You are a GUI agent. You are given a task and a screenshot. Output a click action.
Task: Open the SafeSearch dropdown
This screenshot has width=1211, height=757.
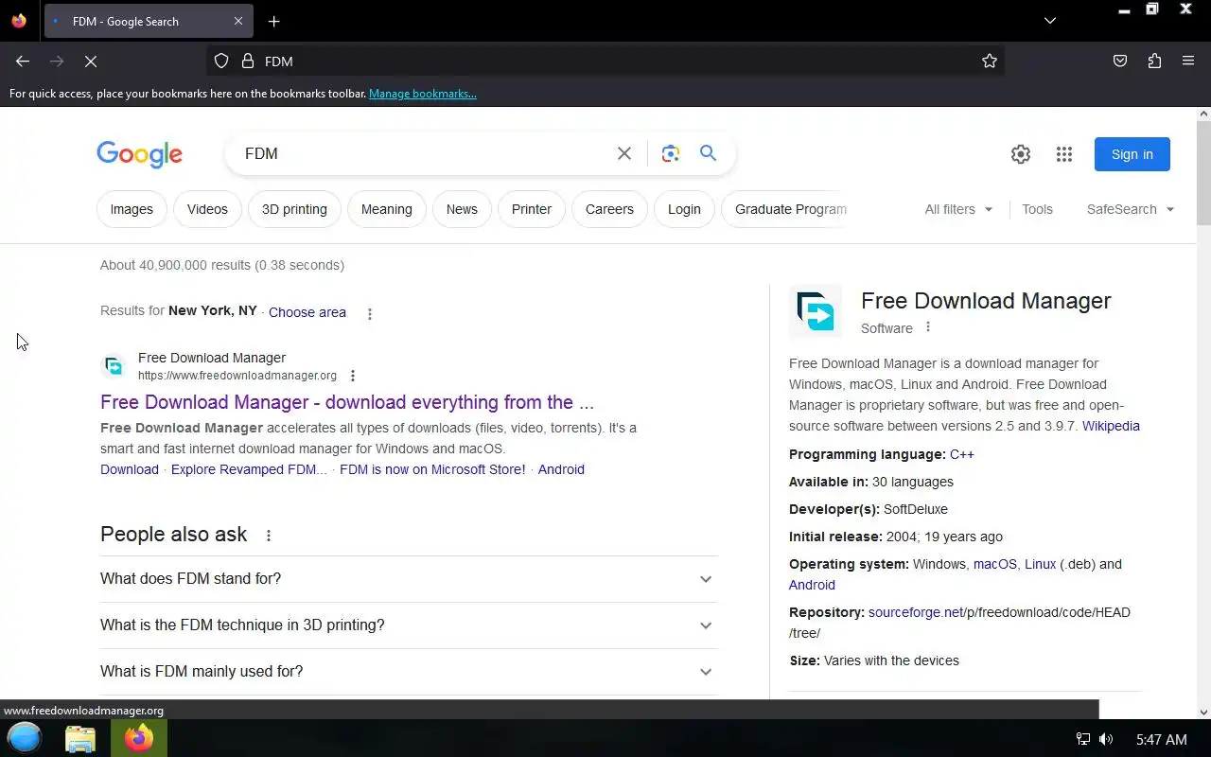point(1131,209)
